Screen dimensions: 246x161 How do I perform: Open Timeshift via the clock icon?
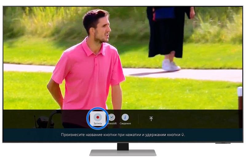(112, 117)
